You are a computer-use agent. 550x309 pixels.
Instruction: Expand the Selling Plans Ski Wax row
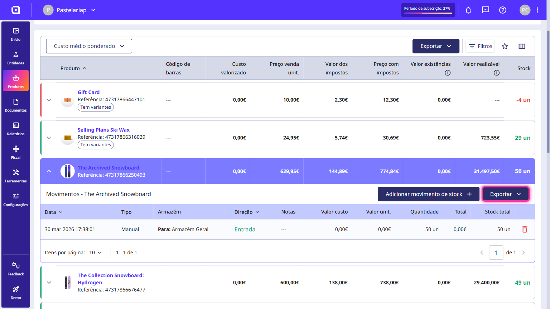(x=49, y=138)
